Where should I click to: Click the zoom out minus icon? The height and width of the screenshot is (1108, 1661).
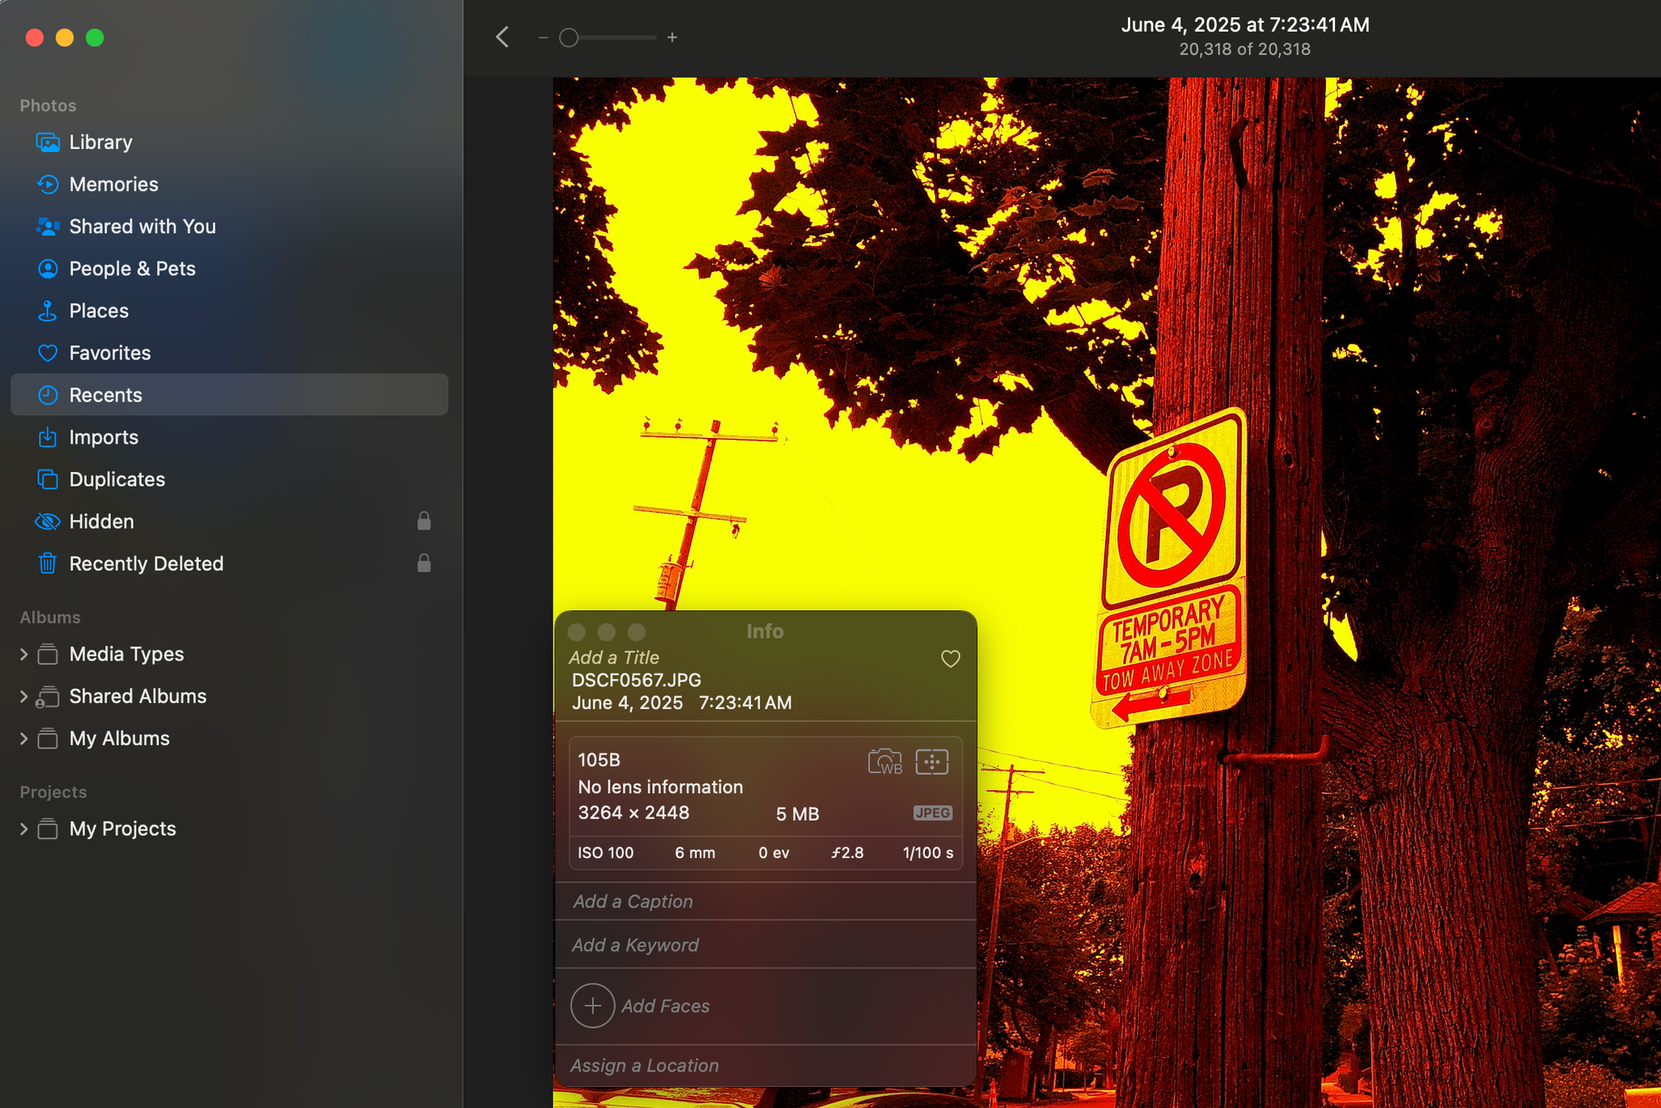pos(543,37)
